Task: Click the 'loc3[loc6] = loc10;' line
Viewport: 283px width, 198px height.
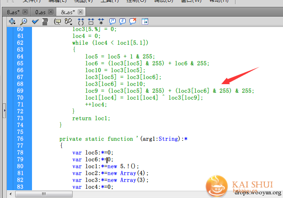Action: tap(115, 84)
